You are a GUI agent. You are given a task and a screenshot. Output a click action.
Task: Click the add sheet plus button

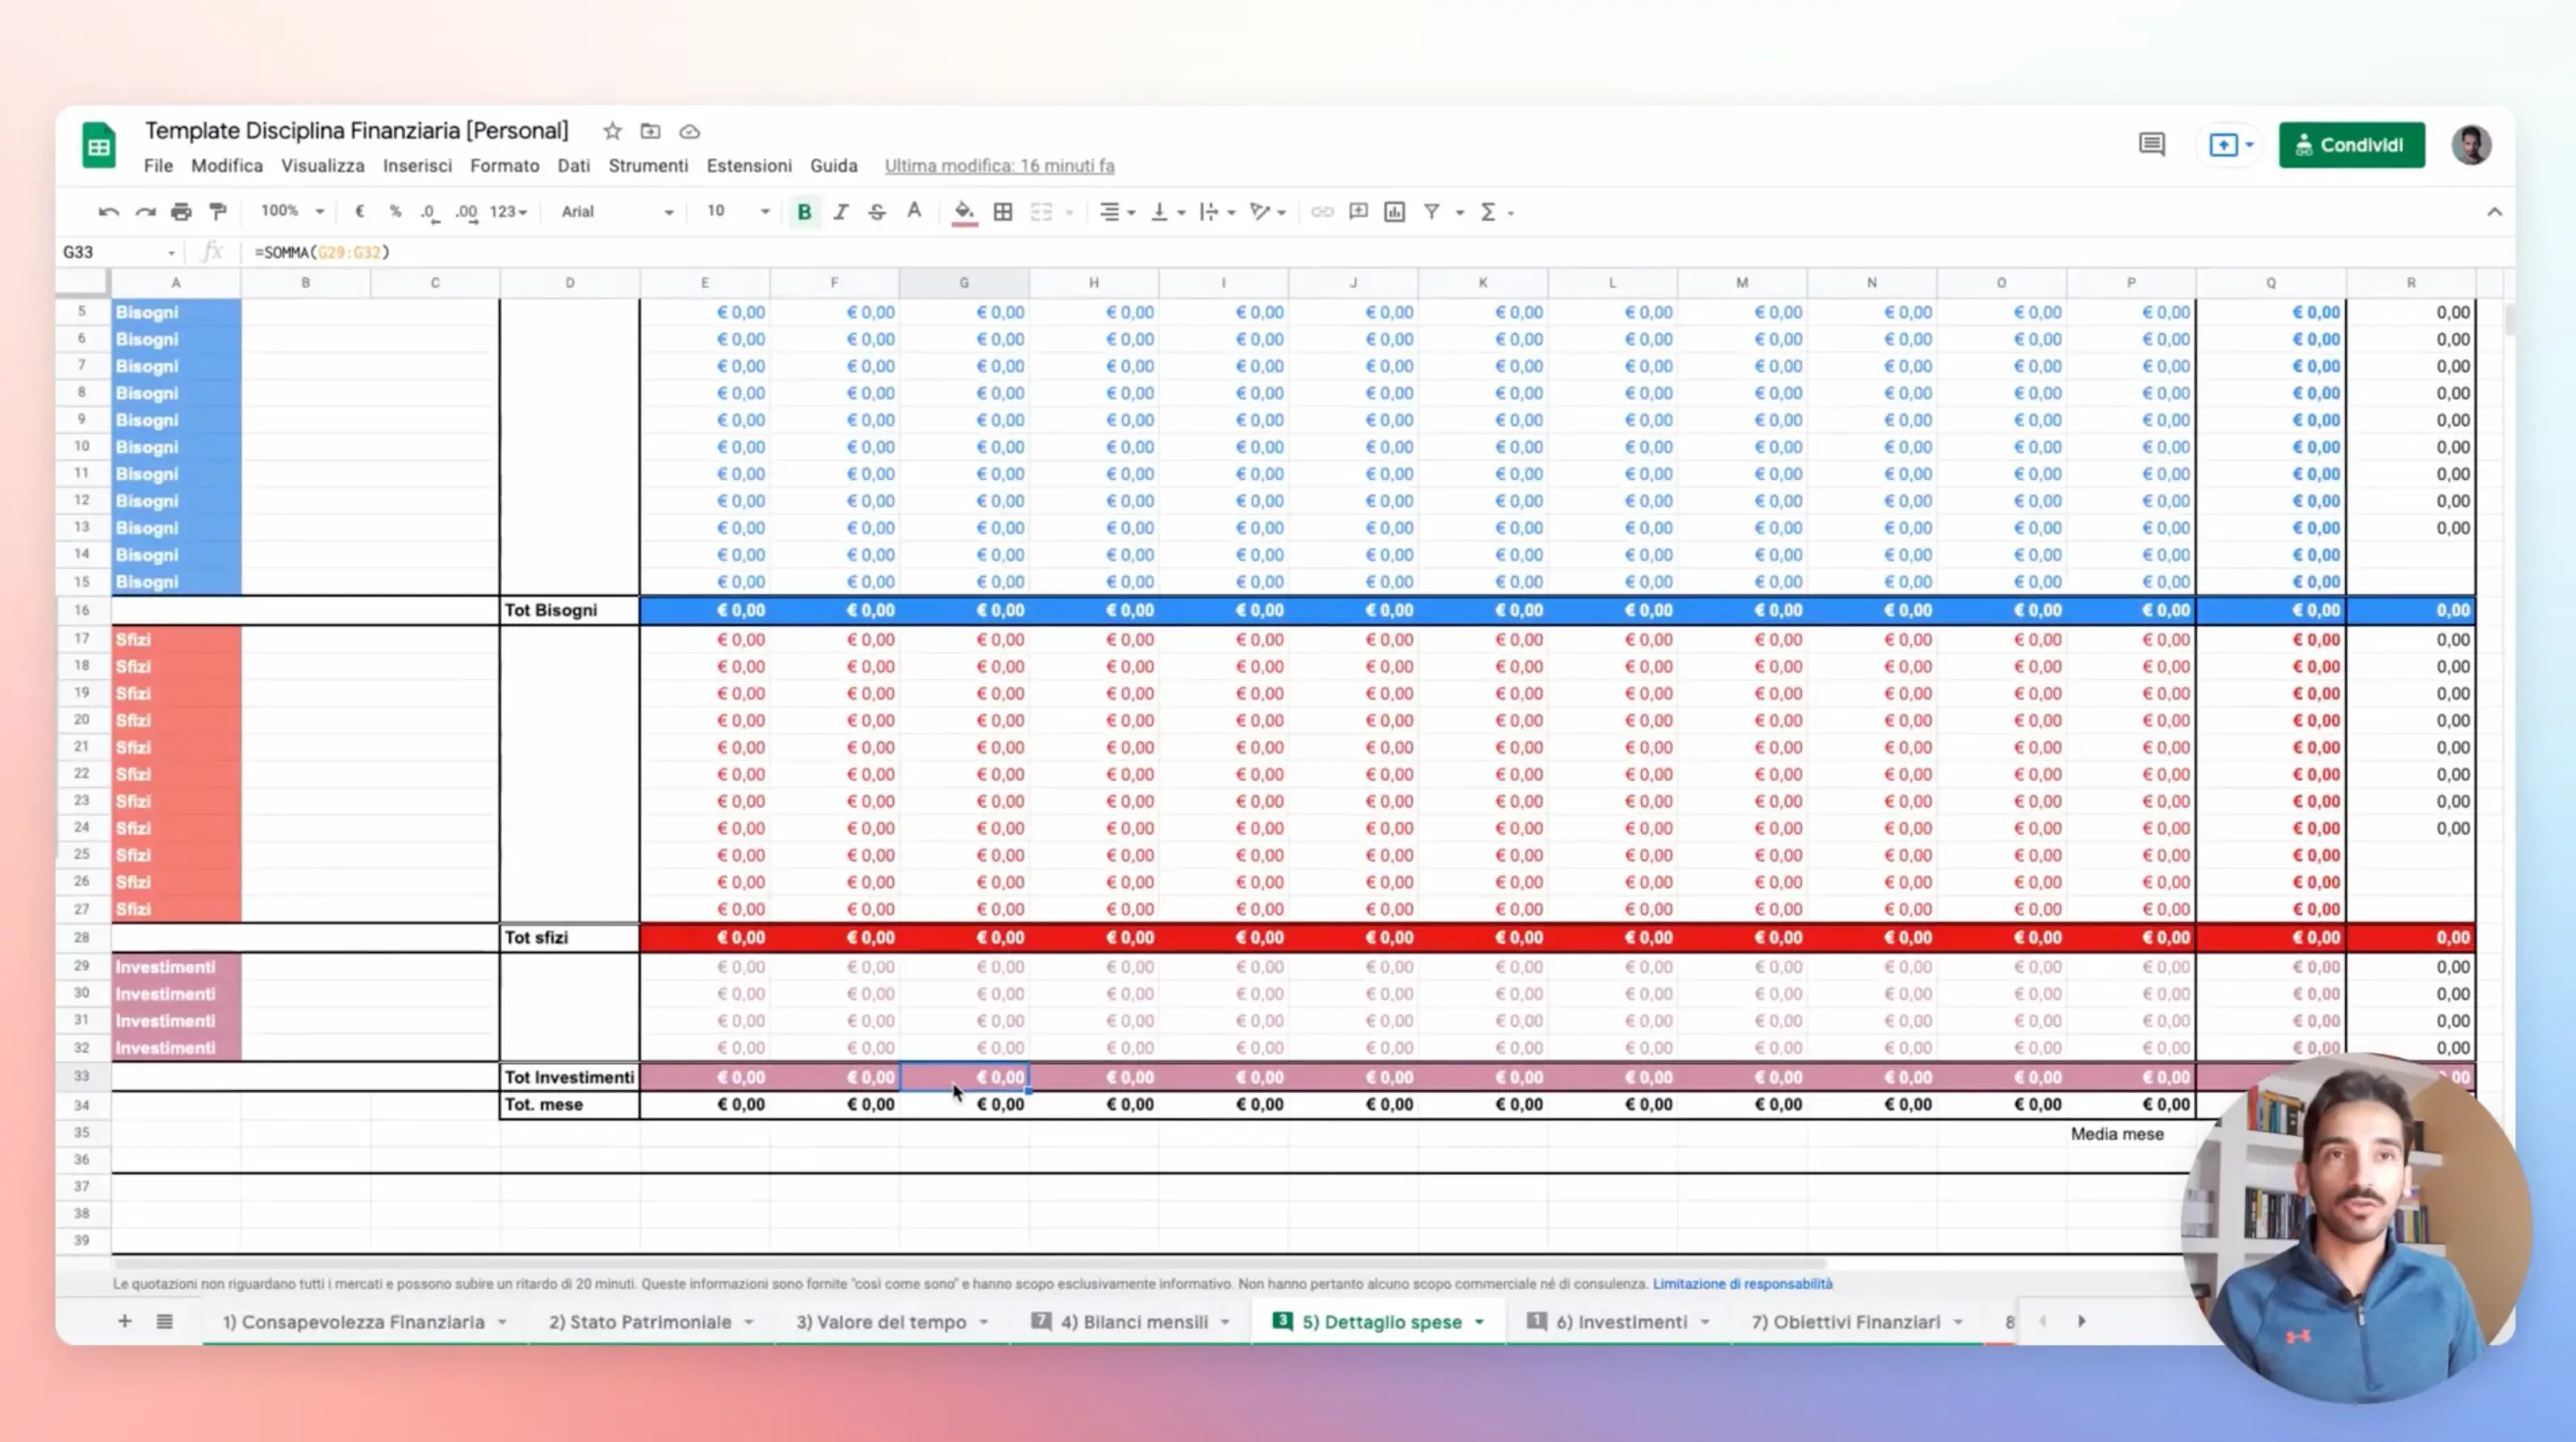pos(124,1322)
